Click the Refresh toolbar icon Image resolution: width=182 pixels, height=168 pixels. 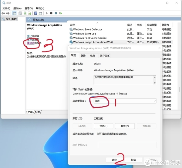pyautogui.click(x=25, y=13)
